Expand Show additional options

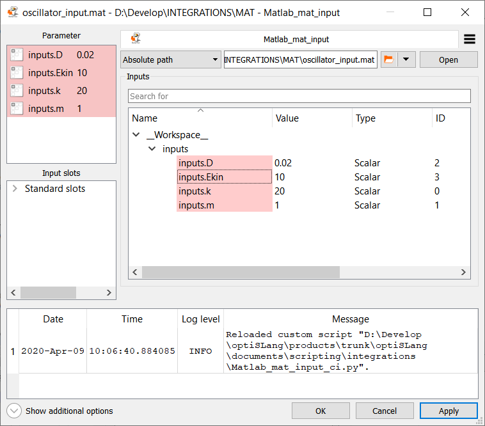point(14,411)
